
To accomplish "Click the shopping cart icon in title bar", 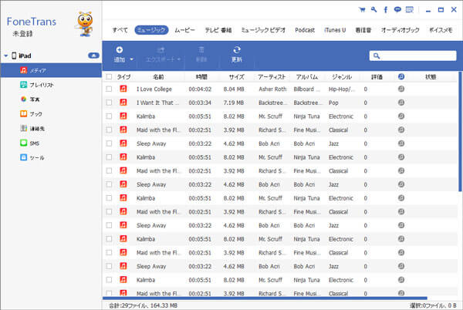I will (x=362, y=10).
